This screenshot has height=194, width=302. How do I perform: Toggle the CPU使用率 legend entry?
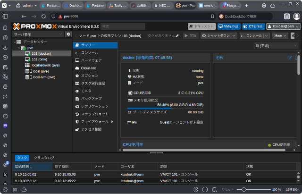279,145
